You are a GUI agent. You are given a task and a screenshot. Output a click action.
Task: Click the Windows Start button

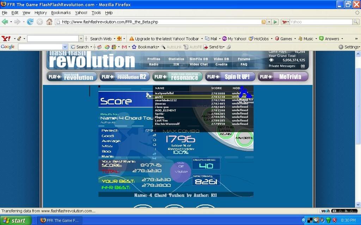pos(15,220)
